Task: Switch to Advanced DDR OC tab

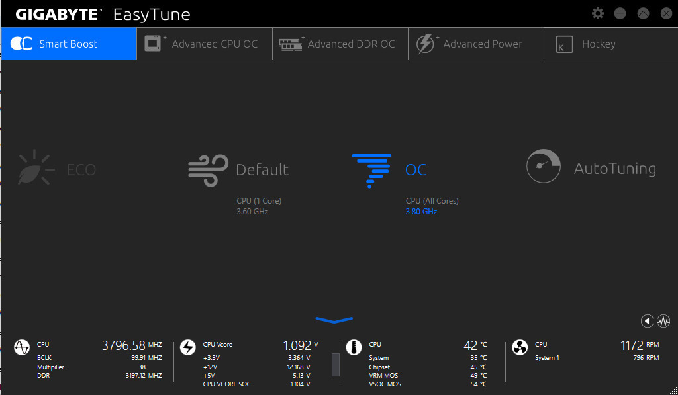Action: tap(340, 44)
